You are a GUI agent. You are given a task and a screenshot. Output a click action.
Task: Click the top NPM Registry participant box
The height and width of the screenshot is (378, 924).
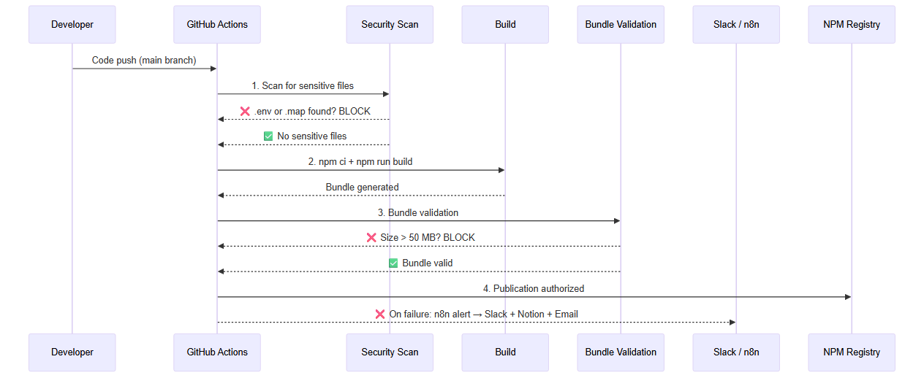852,25
